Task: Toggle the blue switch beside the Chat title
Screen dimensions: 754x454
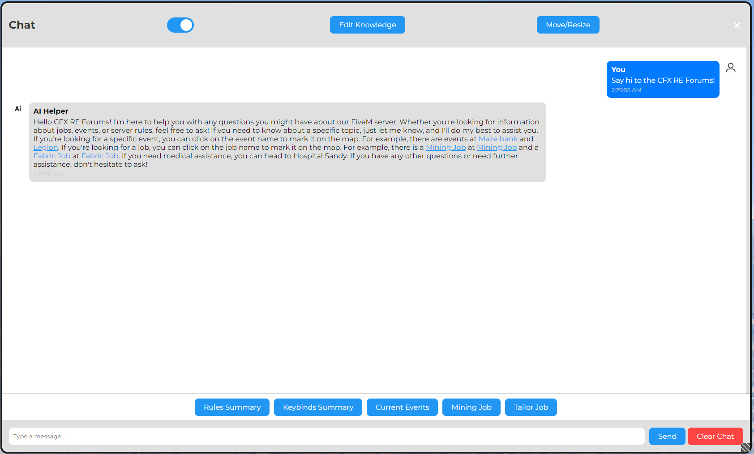Action: click(x=180, y=25)
